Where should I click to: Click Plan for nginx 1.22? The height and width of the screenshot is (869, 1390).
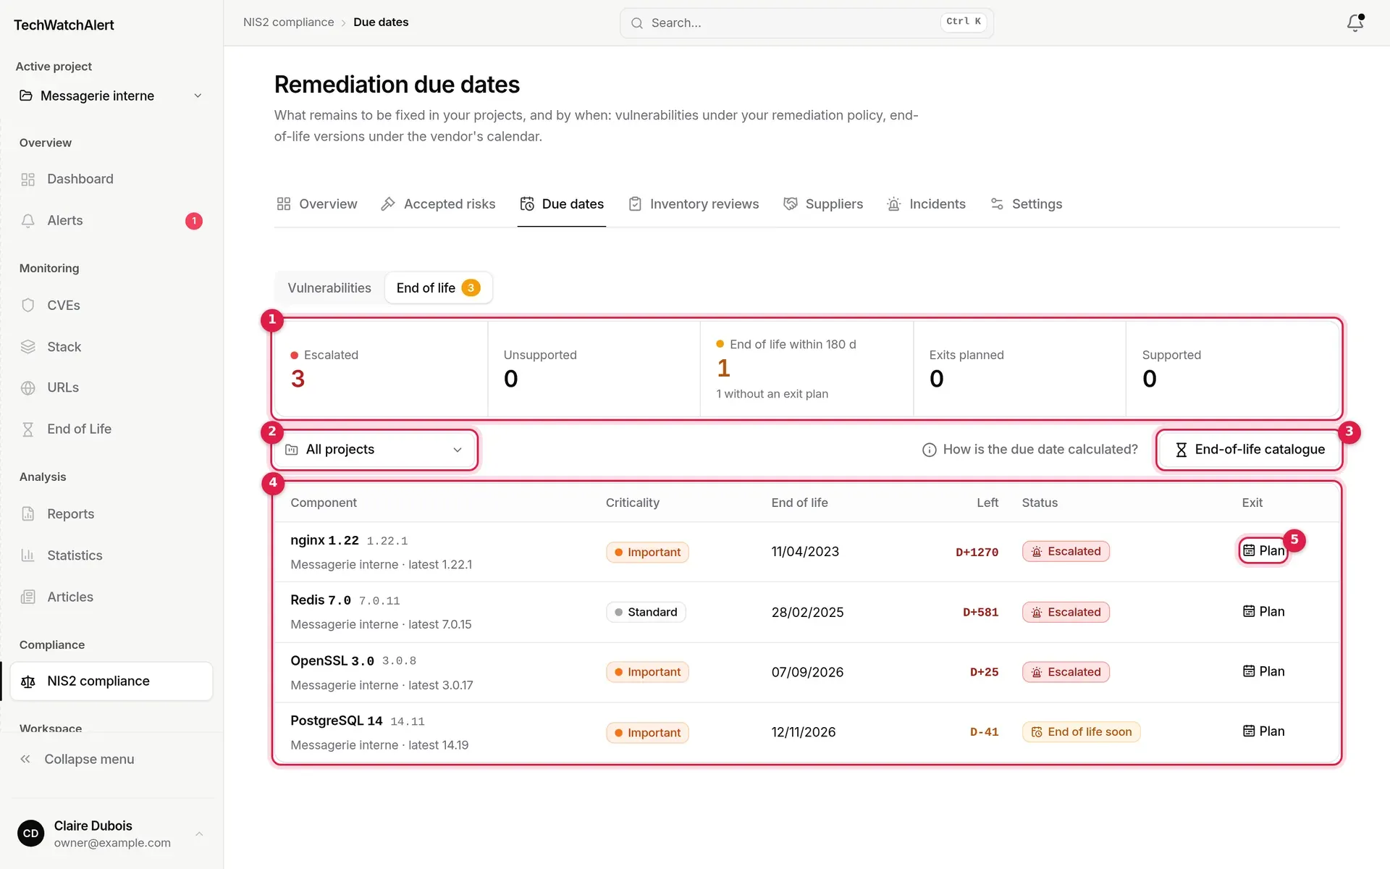click(x=1263, y=551)
